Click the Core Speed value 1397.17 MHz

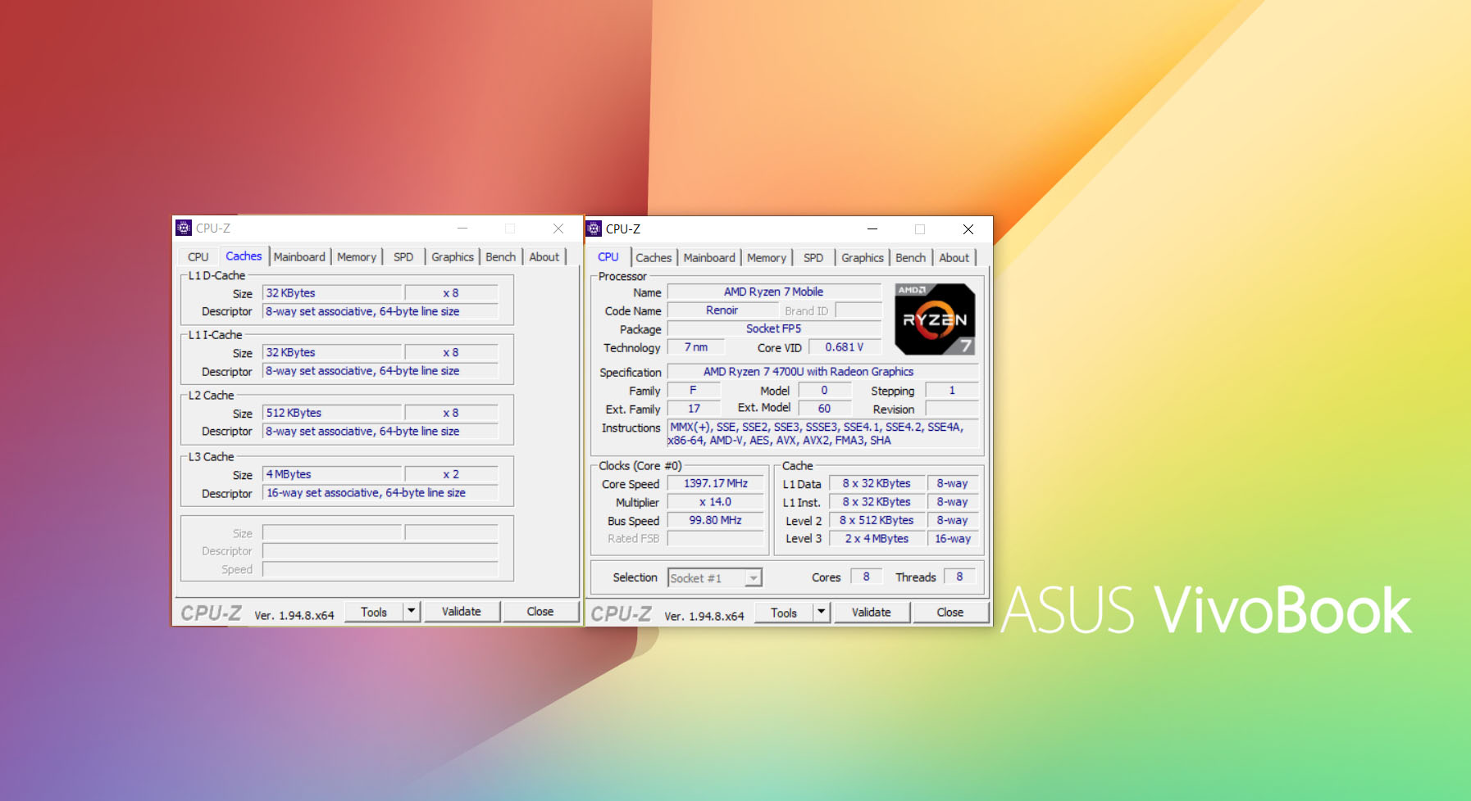(716, 484)
